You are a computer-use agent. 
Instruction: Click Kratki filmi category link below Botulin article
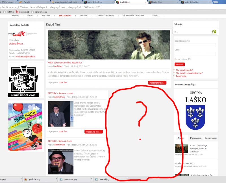coord(63,82)
